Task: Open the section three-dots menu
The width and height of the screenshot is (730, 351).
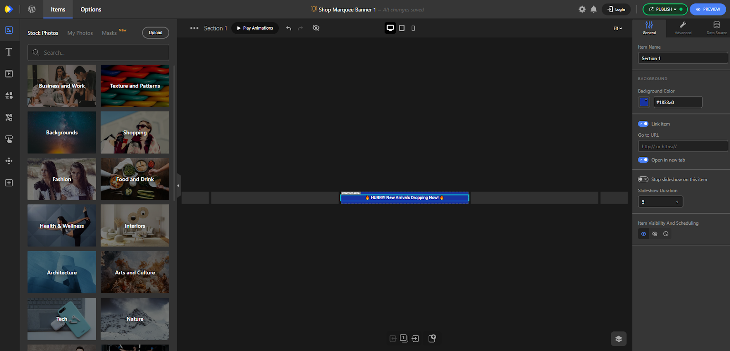Action: point(194,28)
